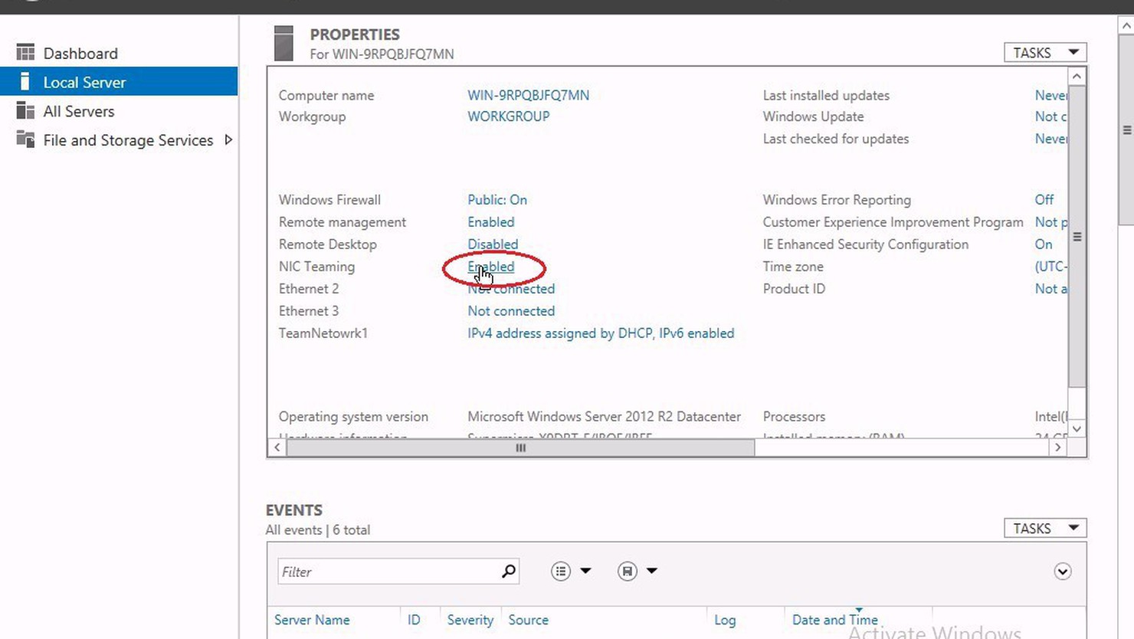Click the Customer Experience Improvement Program value
Viewport: 1134px width, 639px height.
coord(1050,221)
